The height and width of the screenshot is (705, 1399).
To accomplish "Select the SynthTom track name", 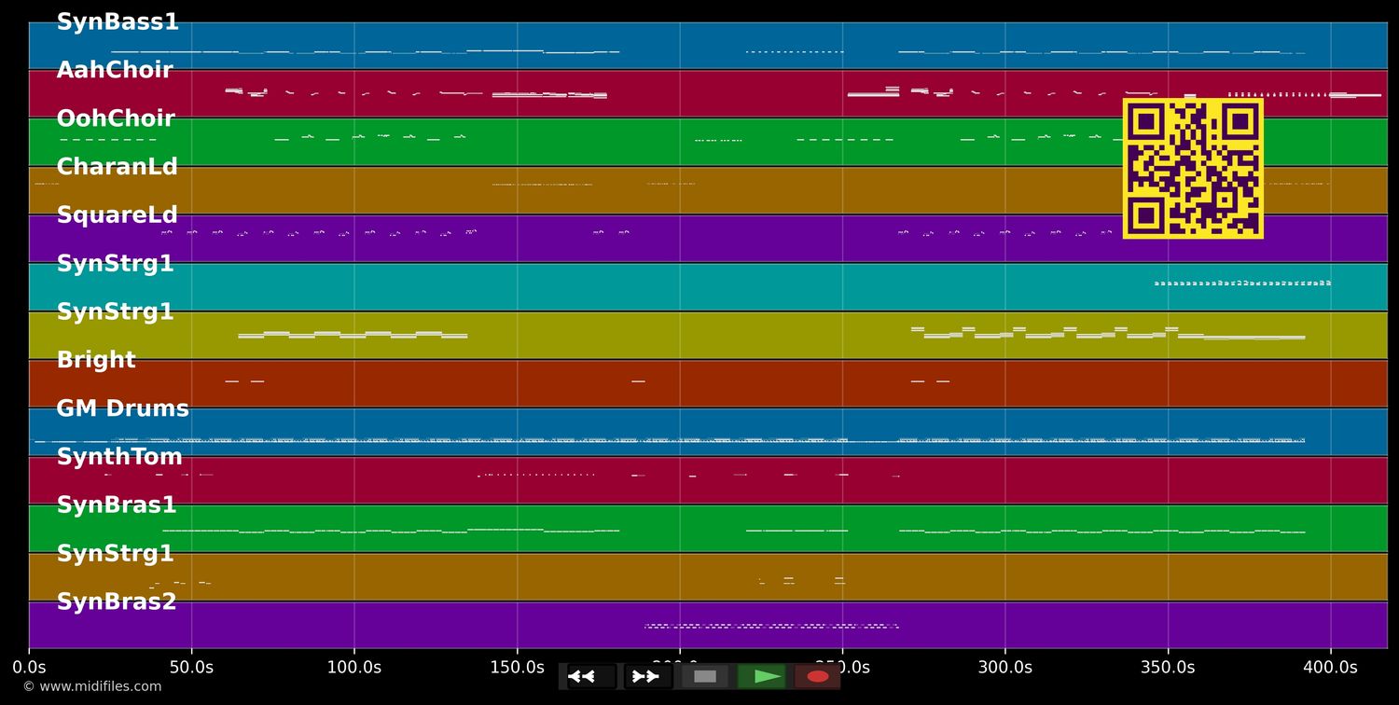I will point(121,456).
